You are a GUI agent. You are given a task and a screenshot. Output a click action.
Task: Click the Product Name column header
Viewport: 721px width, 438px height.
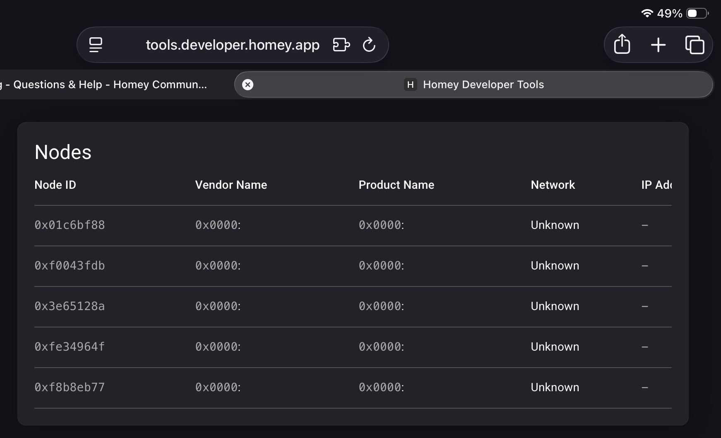(396, 185)
